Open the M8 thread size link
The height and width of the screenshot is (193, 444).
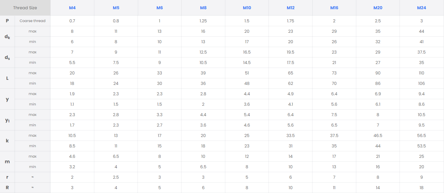203,8
